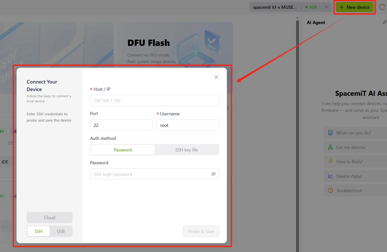Open the DFU Flash card behind the dialog
This screenshot has height=252, width=387.
pos(175,45)
